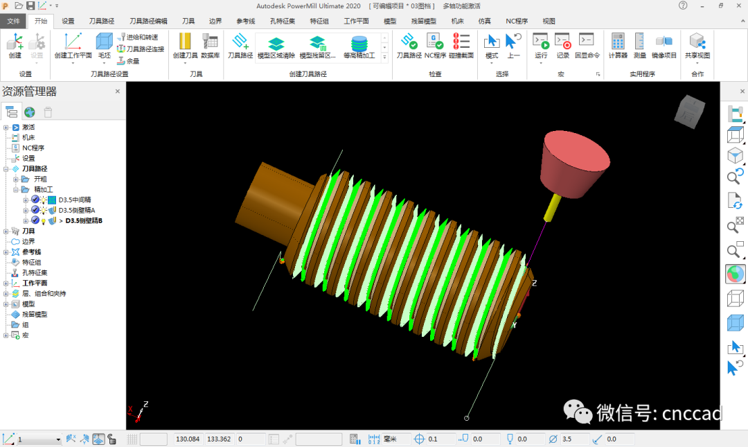Open the 毛坯 block tool
This screenshot has height=447, width=748.
[104, 46]
